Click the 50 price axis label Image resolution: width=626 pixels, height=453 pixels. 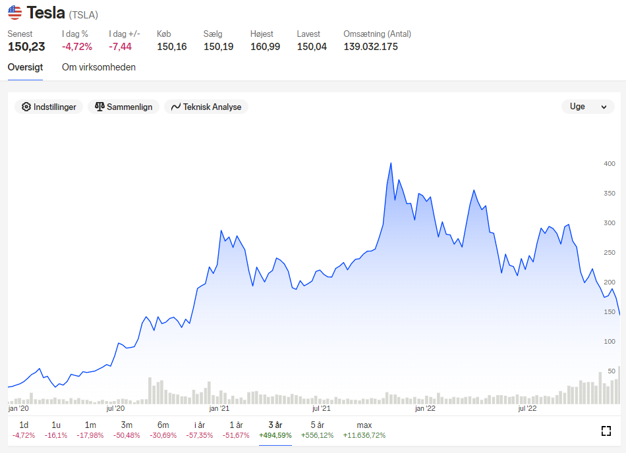(612, 371)
